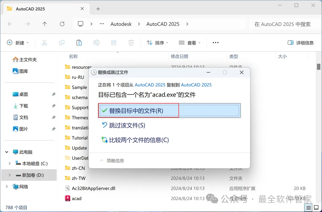Click the This PC monitor icon in address bar

click(x=80, y=24)
